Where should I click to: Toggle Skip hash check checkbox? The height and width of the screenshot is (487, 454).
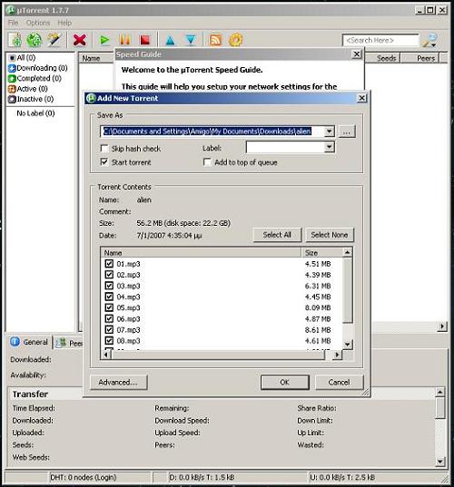[104, 149]
